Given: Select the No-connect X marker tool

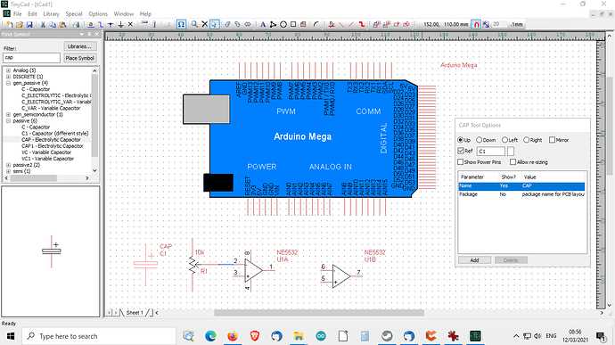Looking at the screenshot, I should pyautogui.click(x=131, y=24).
